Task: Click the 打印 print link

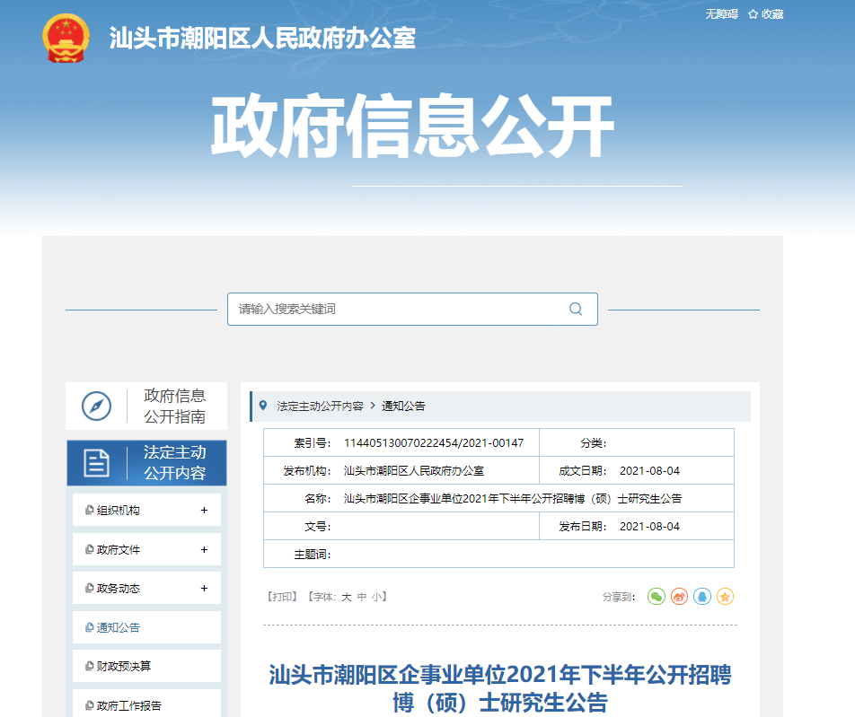Action: (282, 597)
